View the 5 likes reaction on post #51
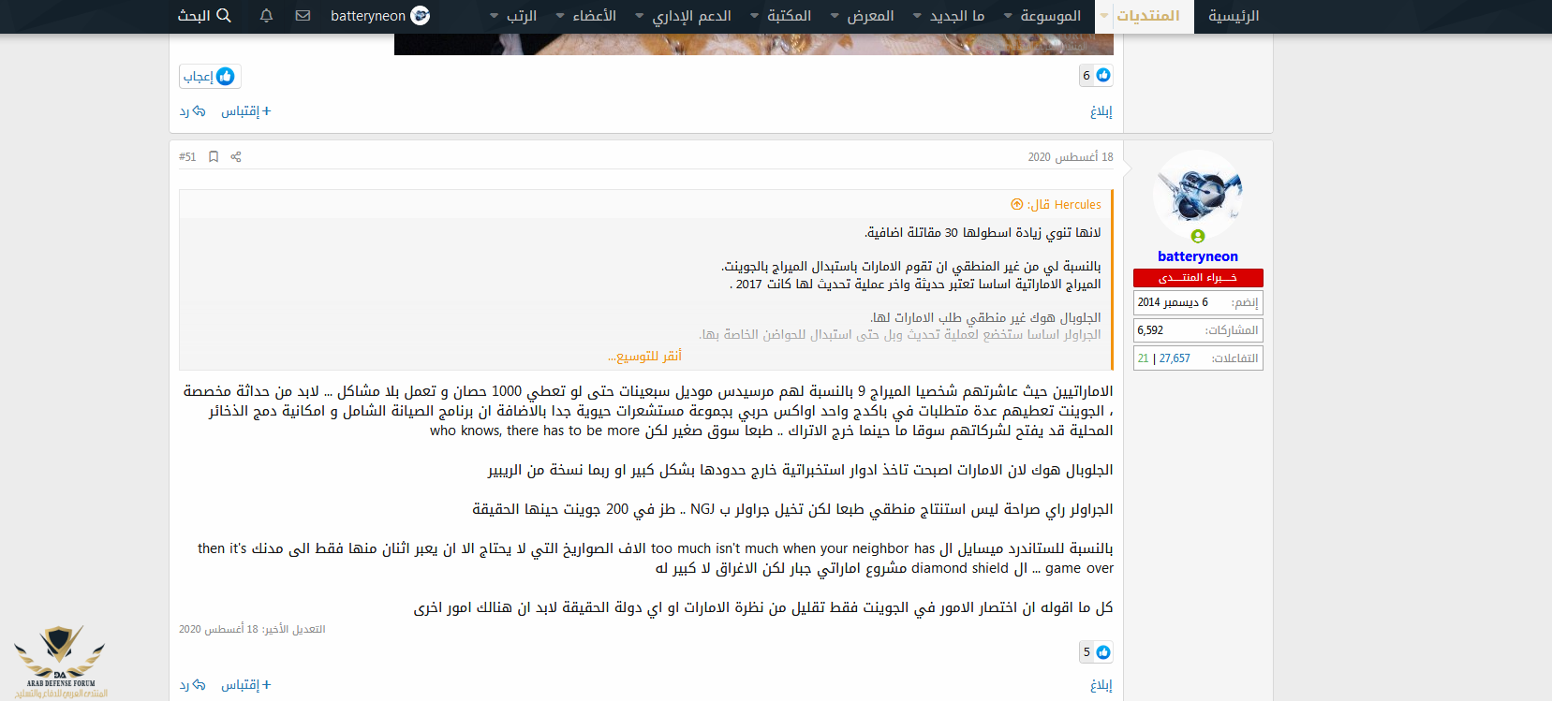This screenshot has height=701, width=1552. click(x=1095, y=652)
